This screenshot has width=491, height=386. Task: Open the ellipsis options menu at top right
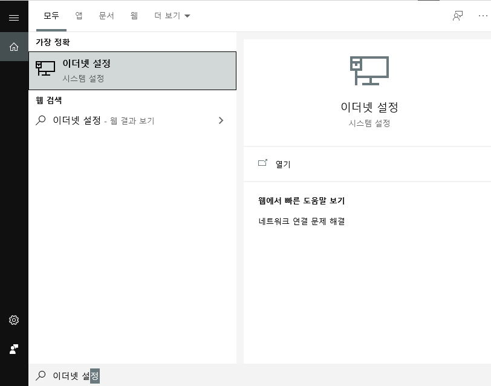(x=483, y=16)
